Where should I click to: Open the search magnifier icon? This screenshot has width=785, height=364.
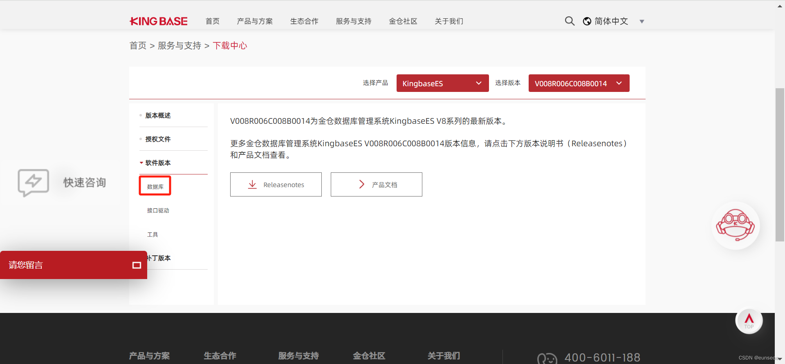point(570,21)
